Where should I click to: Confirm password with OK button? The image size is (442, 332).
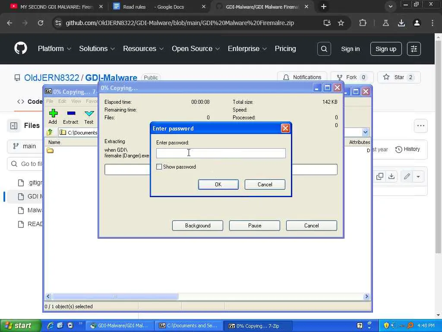[218, 184]
